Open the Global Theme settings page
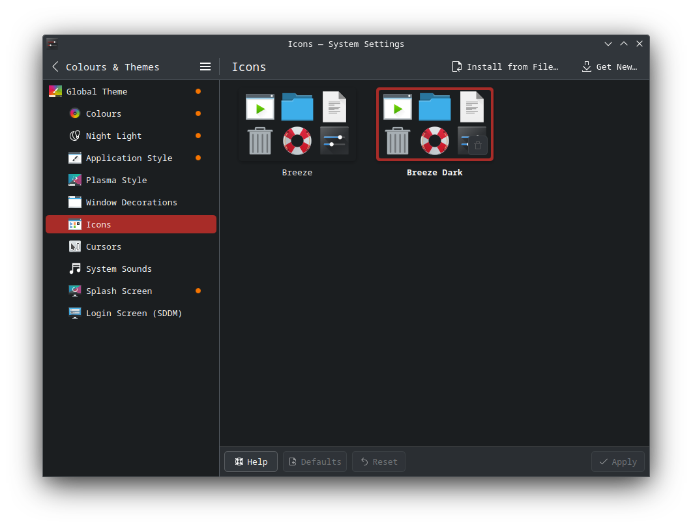Viewport: 693px width, 528px height. (131, 91)
